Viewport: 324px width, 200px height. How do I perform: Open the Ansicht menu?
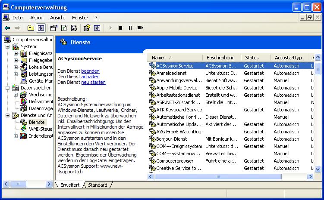coord(58,18)
